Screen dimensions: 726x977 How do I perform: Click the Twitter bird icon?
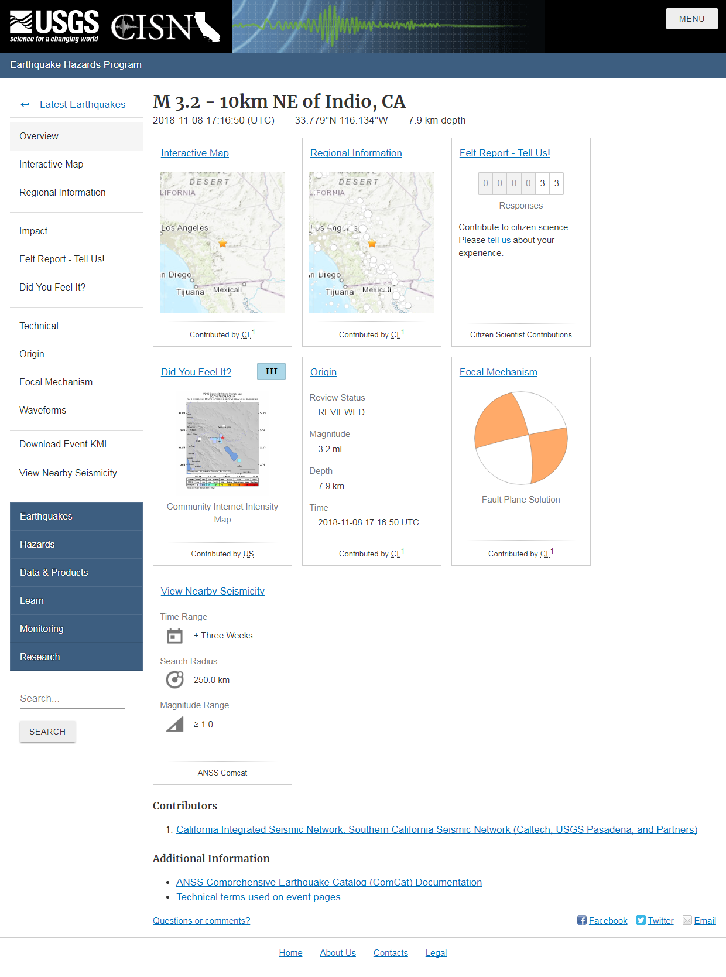pyautogui.click(x=641, y=920)
